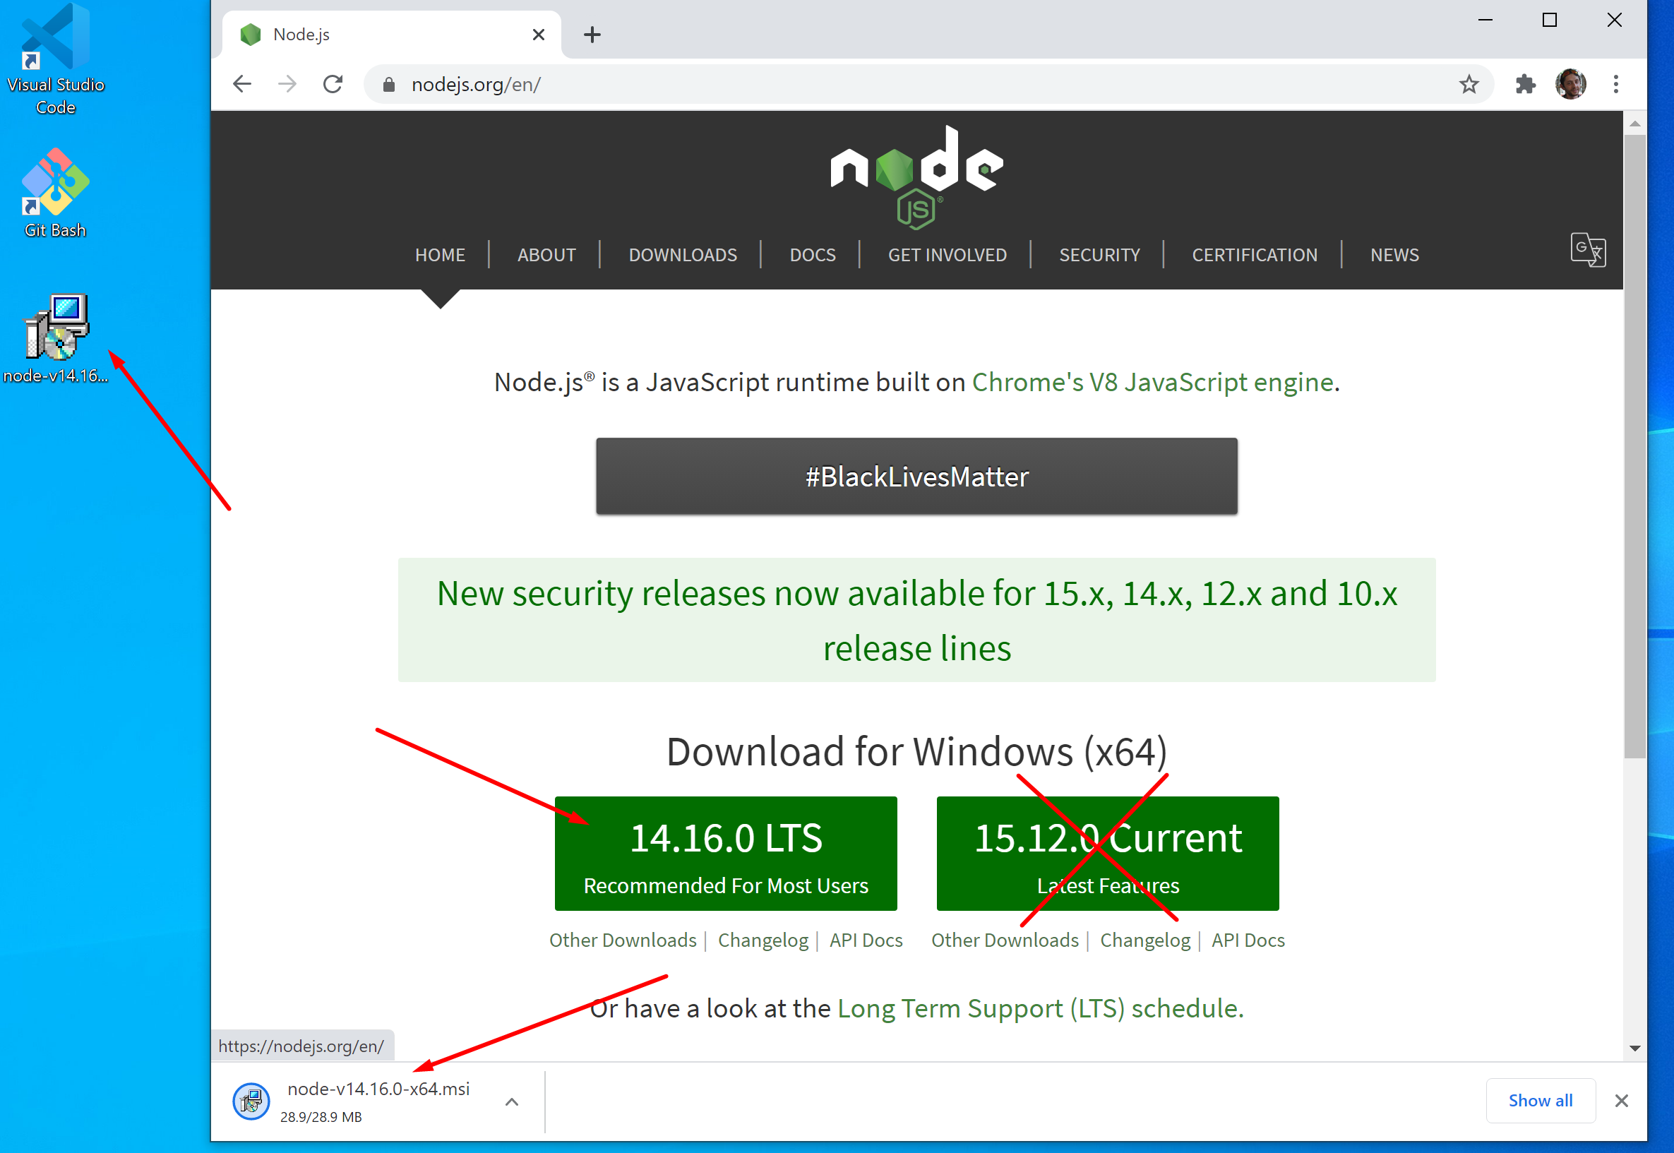
Task: Open the Visual Studio Code desktop shortcut
Action: pyautogui.click(x=56, y=58)
